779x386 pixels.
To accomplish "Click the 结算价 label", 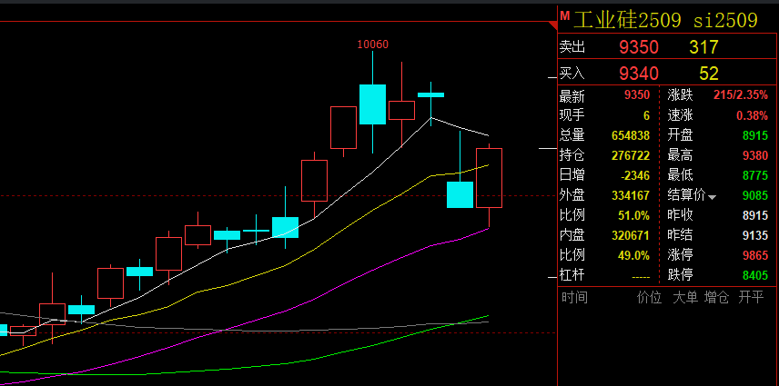I will (x=686, y=195).
